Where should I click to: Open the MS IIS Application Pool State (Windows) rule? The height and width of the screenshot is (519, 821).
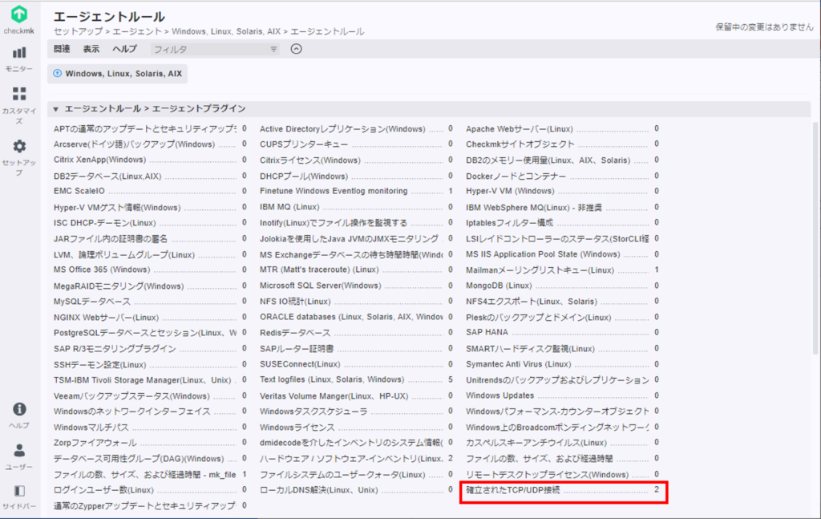pos(543,254)
